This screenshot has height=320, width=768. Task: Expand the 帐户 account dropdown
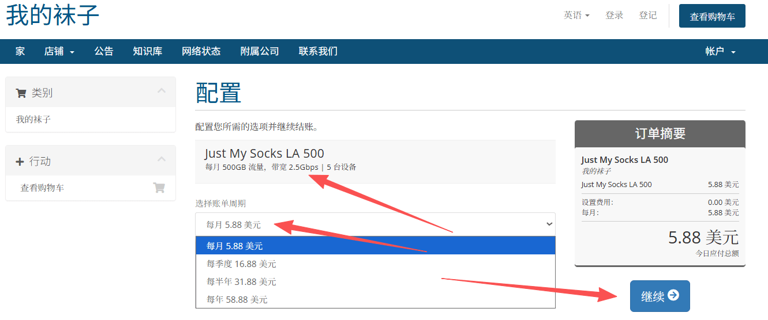721,51
